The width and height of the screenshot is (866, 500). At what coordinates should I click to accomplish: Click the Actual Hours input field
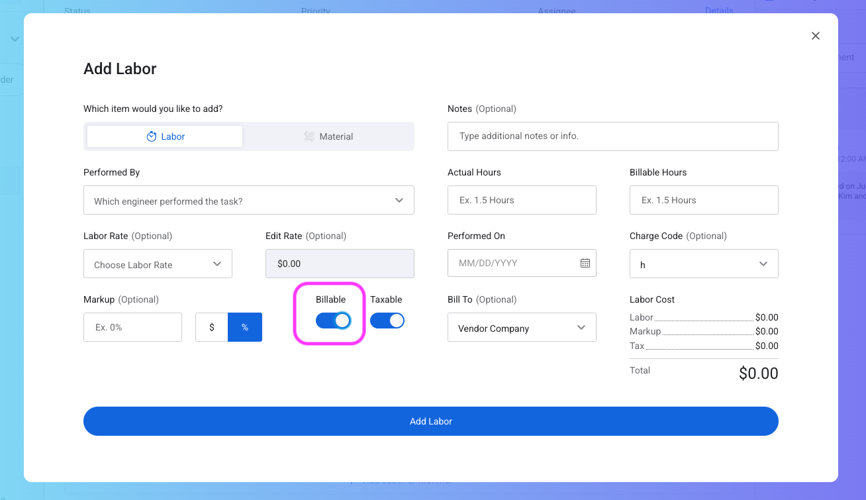click(522, 200)
